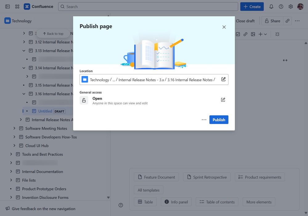308x216 pixels.
Task: Expand Tools and Best Practices
Action: 11,154
